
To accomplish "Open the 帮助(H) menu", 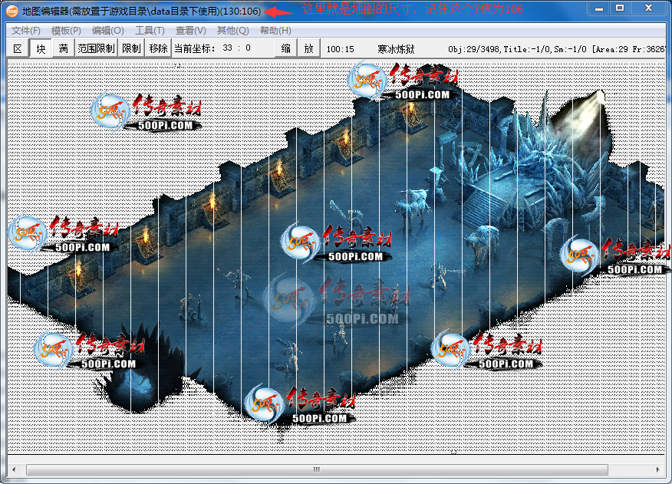I will pyautogui.click(x=275, y=31).
